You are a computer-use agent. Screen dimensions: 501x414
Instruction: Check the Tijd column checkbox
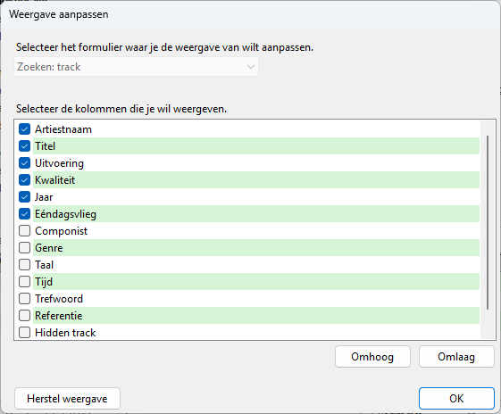pyautogui.click(x=25, y=282)
